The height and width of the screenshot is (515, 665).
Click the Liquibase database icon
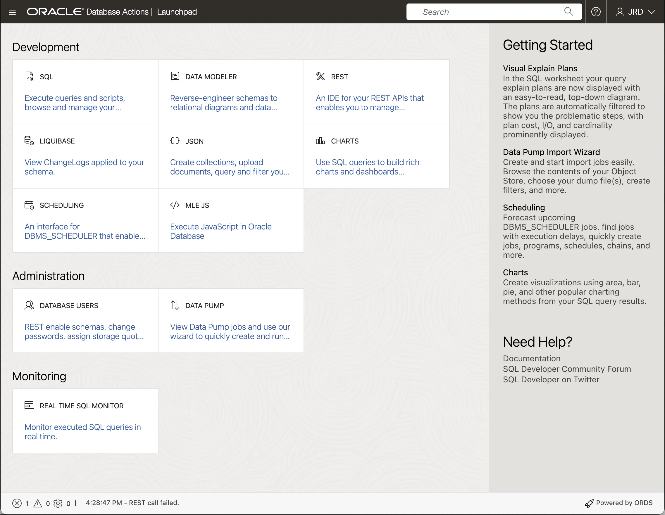pos(29,141)
